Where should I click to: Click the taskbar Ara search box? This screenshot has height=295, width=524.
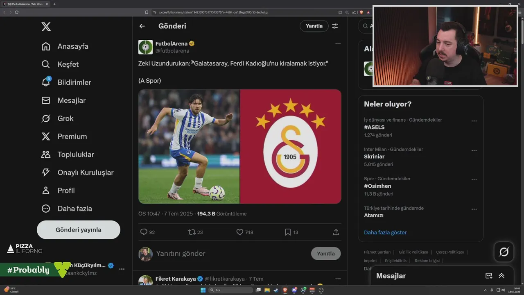tap(230, 290)
